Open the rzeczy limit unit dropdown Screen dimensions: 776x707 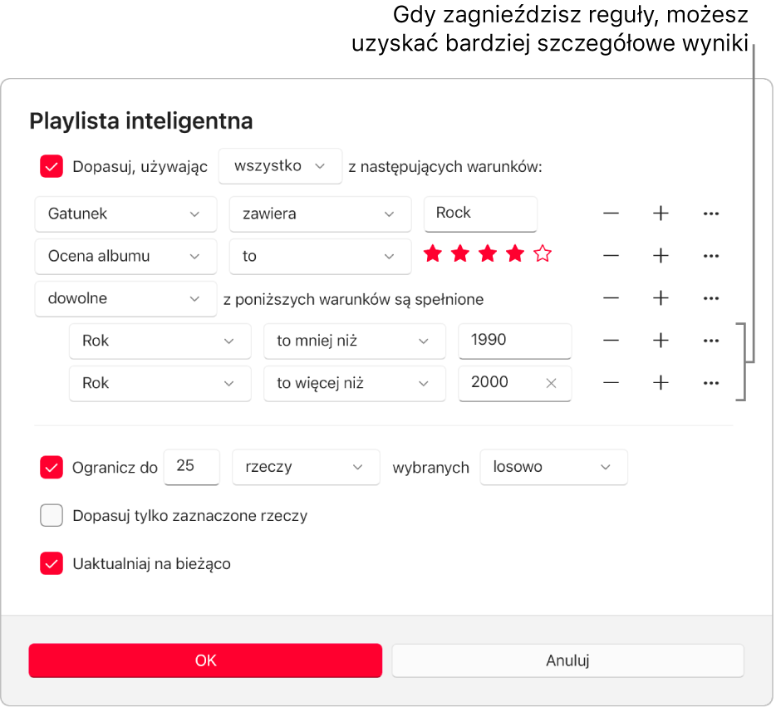[306, 467]
